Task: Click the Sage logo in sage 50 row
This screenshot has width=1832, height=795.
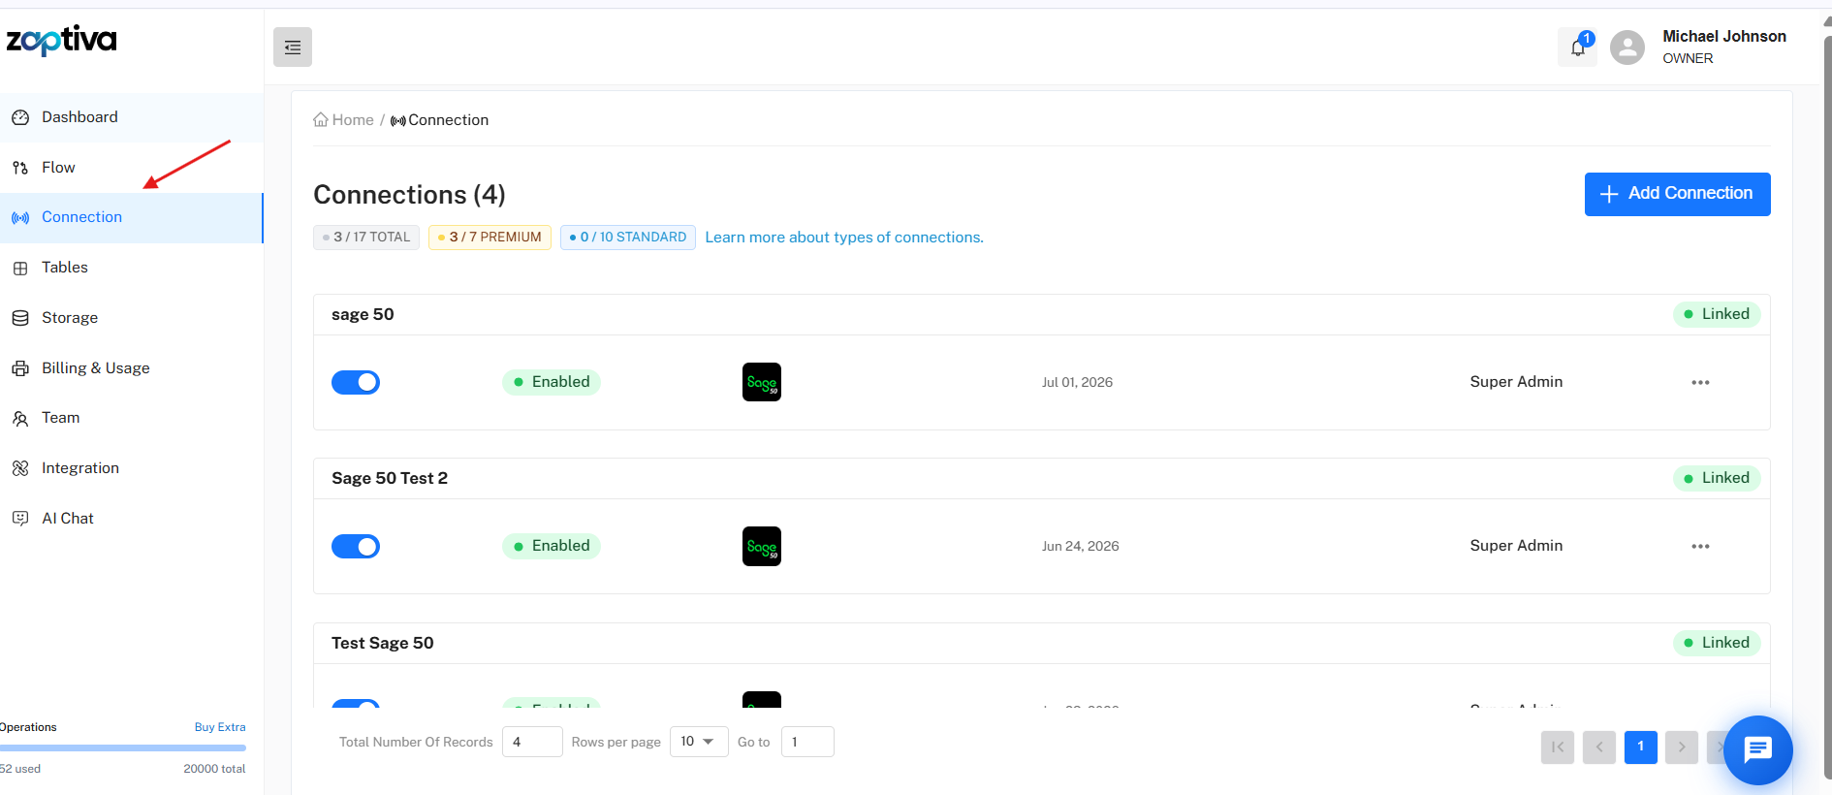Action: click(x=762, y=382)
